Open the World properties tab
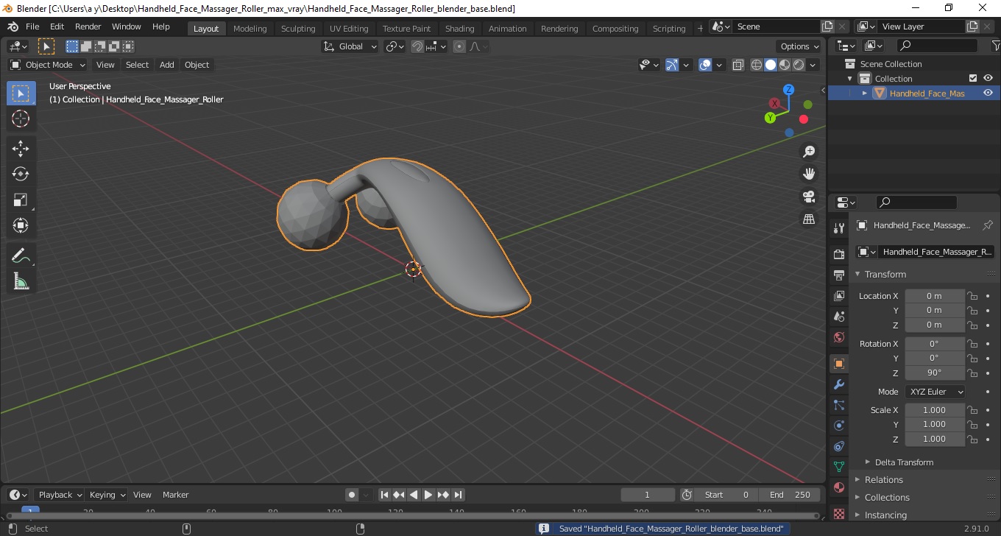 coord(838,337)
